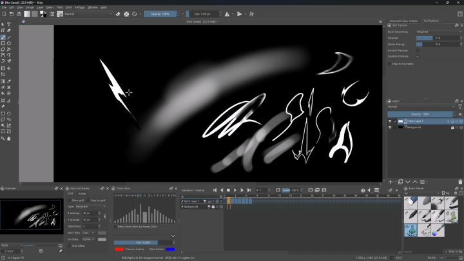
Task: Open the grid Type Rectangle dropdown
Action: (x=91, y=206)
